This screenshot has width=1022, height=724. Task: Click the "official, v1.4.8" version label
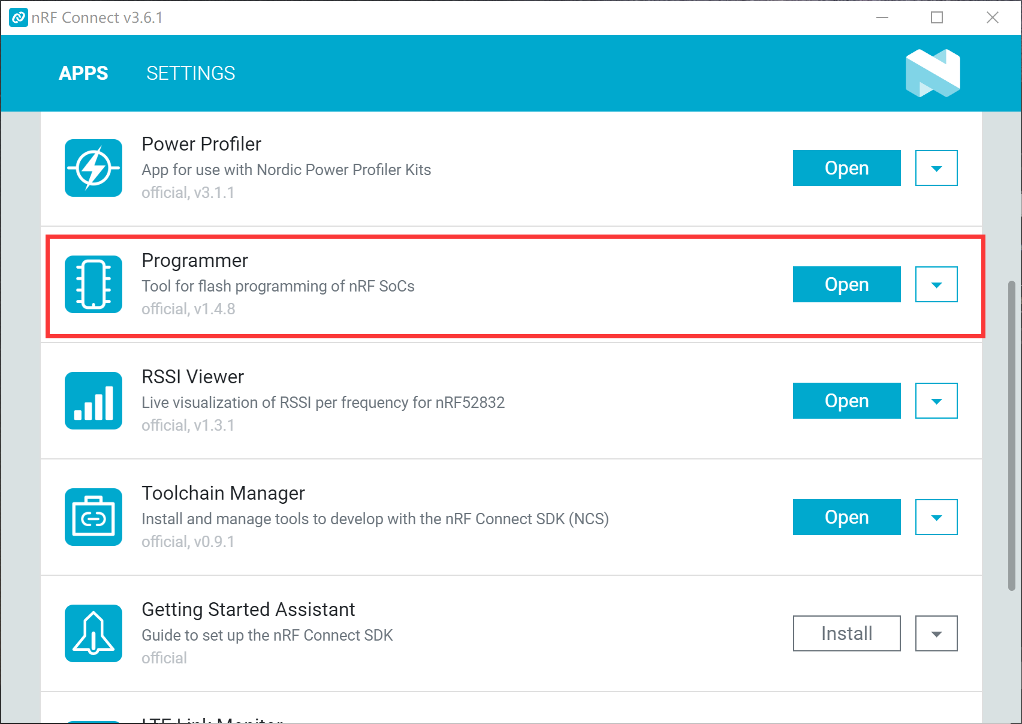click(188, 309)
